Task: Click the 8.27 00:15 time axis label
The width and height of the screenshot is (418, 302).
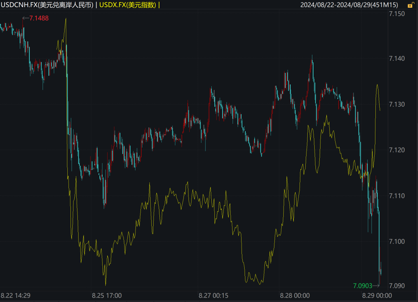Action: [214, 295]
